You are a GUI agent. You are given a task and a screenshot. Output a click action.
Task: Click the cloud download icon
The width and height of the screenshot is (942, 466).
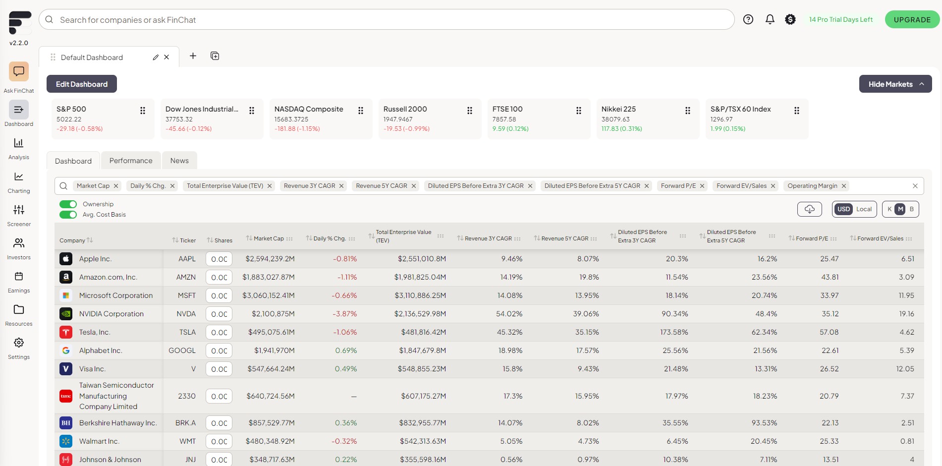tap(810, 209)
